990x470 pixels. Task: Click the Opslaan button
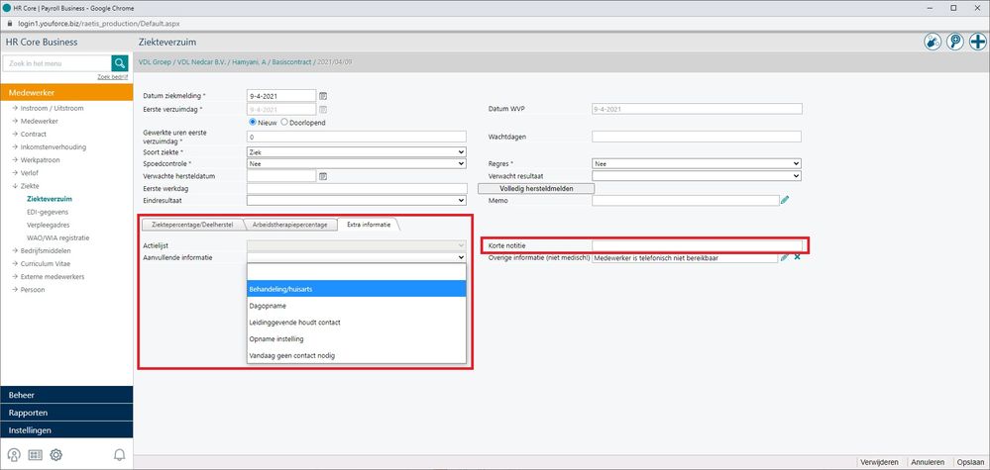pyautogui.click(x=970, y=462)
